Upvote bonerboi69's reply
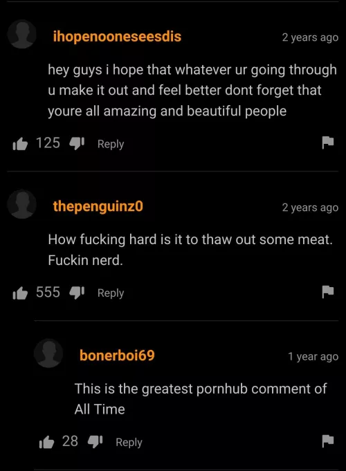Image resolution: width=346 pixels, height=471 pixels. click(x=46, y=442)
